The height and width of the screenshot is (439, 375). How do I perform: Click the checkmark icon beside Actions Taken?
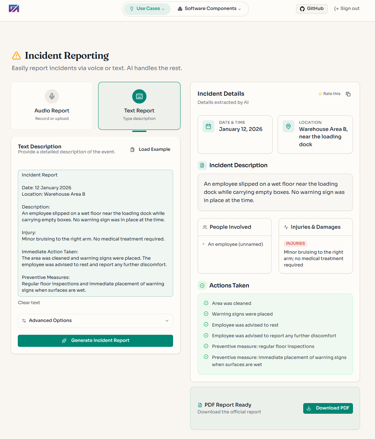202,285
